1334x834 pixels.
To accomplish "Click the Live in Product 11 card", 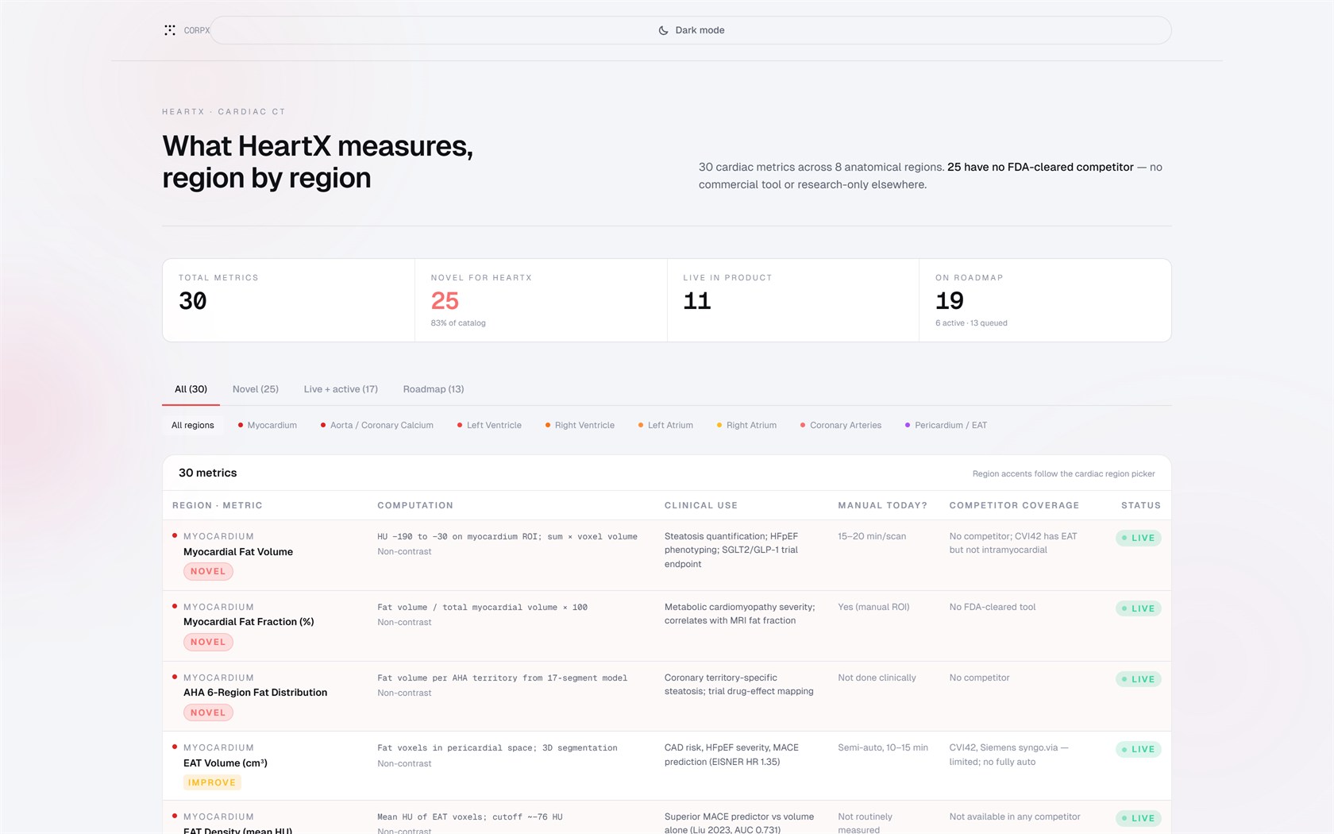I will tap(793, 300).
